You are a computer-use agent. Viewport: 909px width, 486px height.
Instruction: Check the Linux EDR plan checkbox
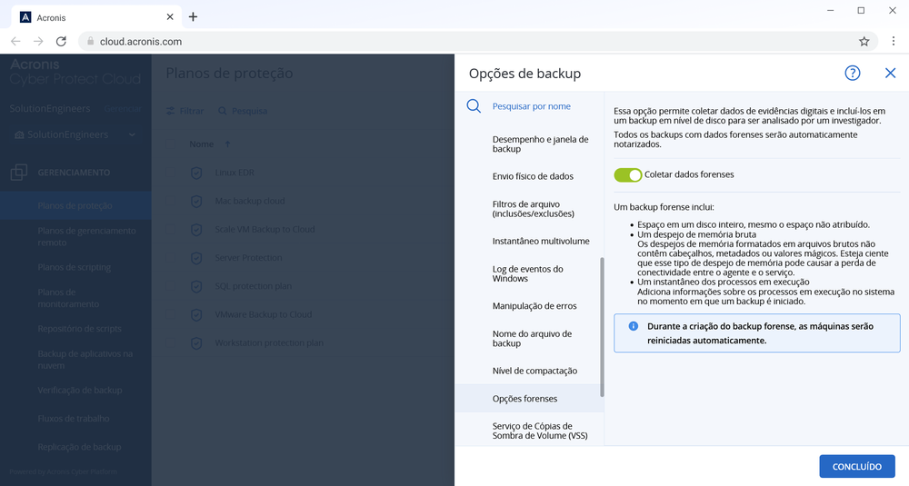tap(171, 173)
